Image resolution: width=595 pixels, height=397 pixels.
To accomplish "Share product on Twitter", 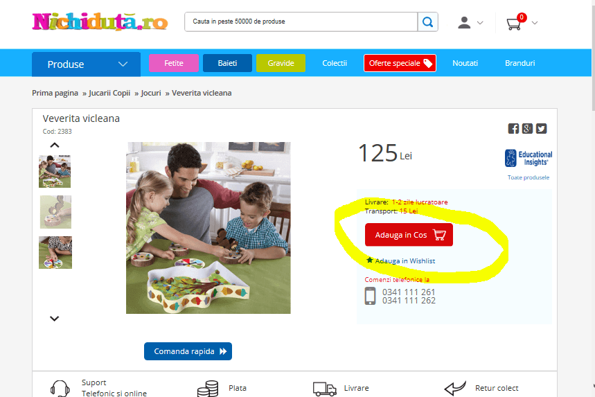I will pyautogui.click(x=541, y=129).
